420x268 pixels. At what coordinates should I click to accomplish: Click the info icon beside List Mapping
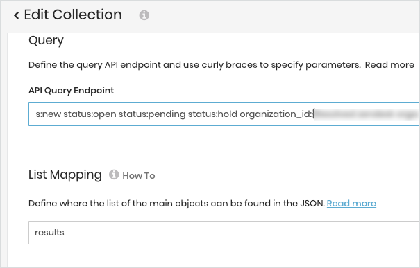(114, 175)
